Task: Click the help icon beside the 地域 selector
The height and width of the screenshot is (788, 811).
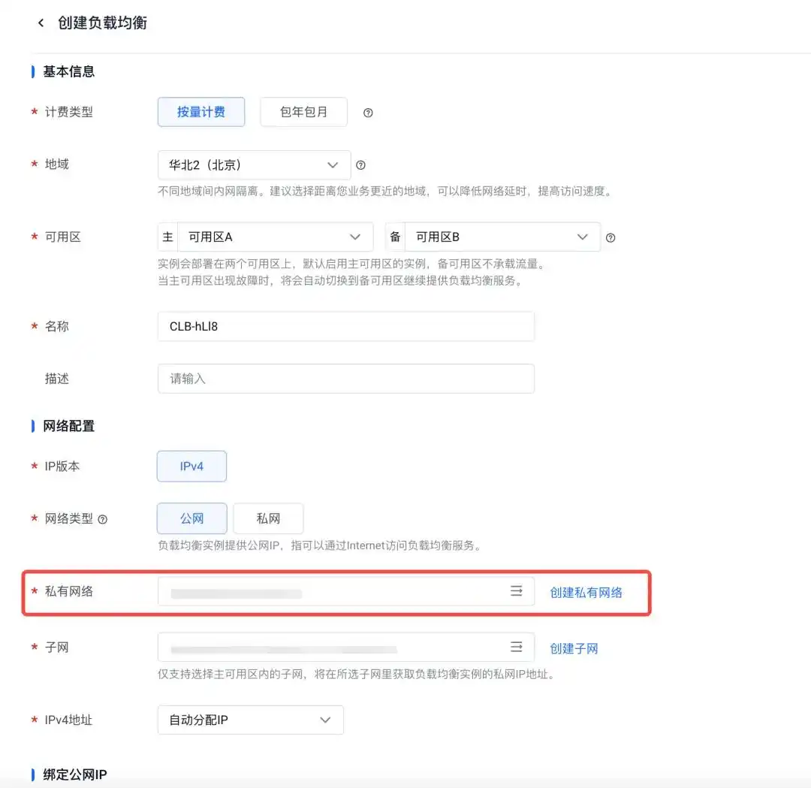Action: pyautogui.click(x=361, y=165)
